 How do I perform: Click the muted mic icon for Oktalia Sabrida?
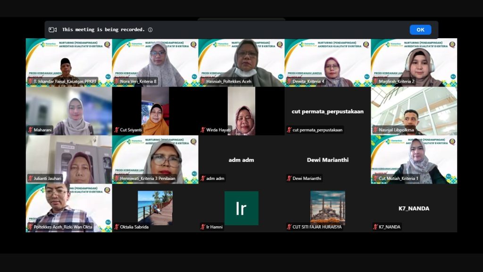pyautogui.click(x=117, y=227)
